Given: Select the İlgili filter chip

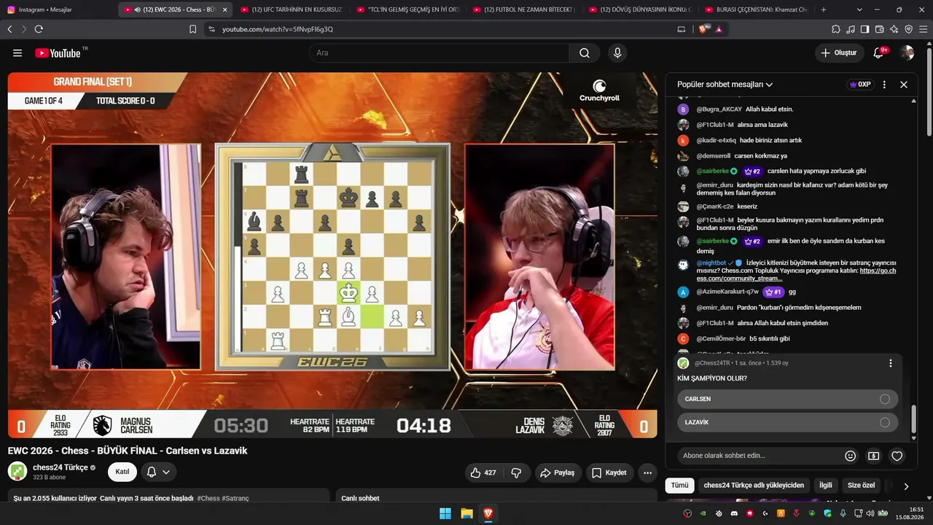Looking at the screenshot, I should pyautogui.click(x=826, y=486).
